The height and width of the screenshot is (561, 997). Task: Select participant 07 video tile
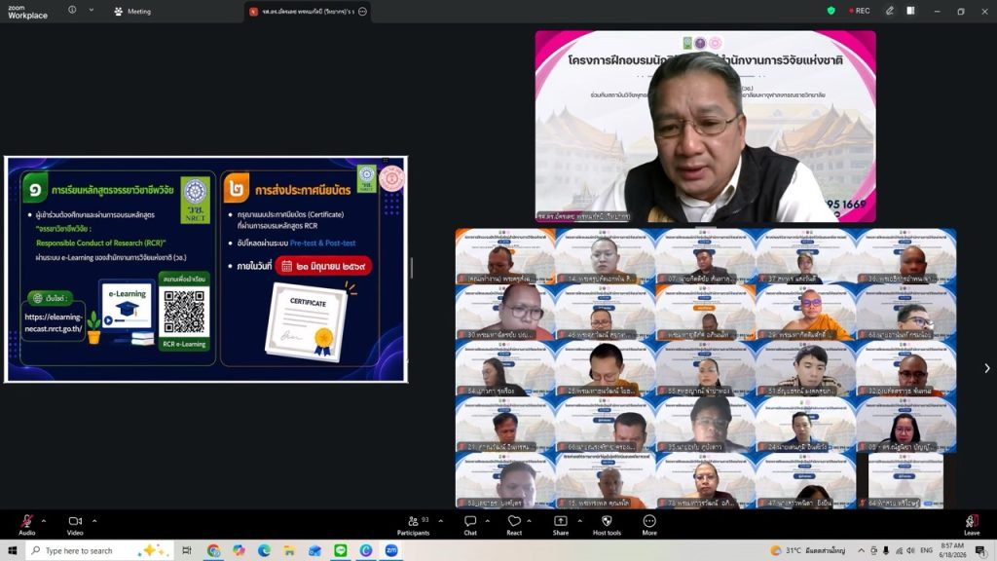click(x=705, y=256)
